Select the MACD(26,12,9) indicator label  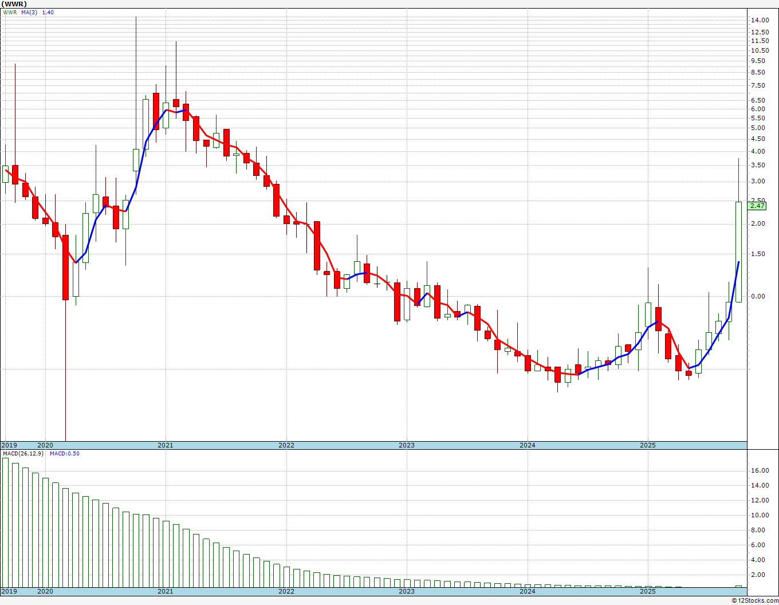click(24, 453)
